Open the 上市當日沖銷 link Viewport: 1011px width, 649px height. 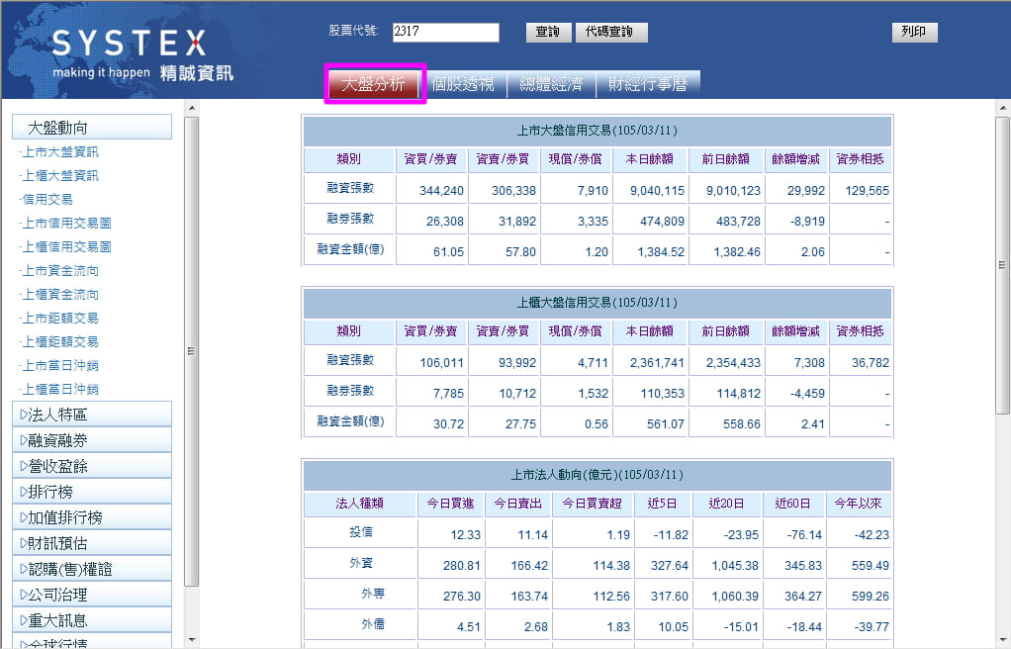[x=60, y=366]
